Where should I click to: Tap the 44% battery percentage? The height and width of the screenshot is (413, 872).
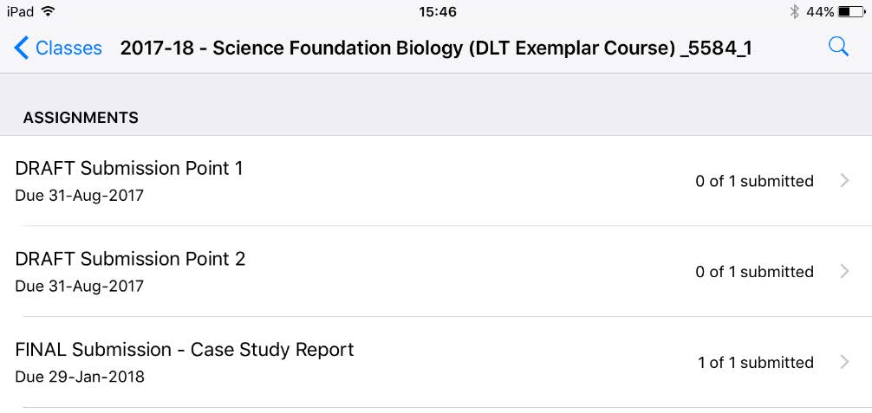click(x=820, y=11)
